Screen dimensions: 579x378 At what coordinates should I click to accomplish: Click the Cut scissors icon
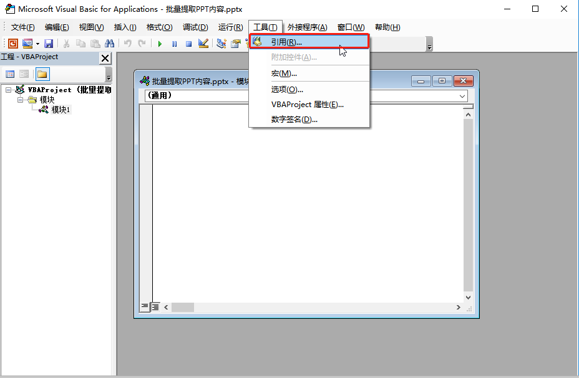pyautogui.click(x=67, y=44)
